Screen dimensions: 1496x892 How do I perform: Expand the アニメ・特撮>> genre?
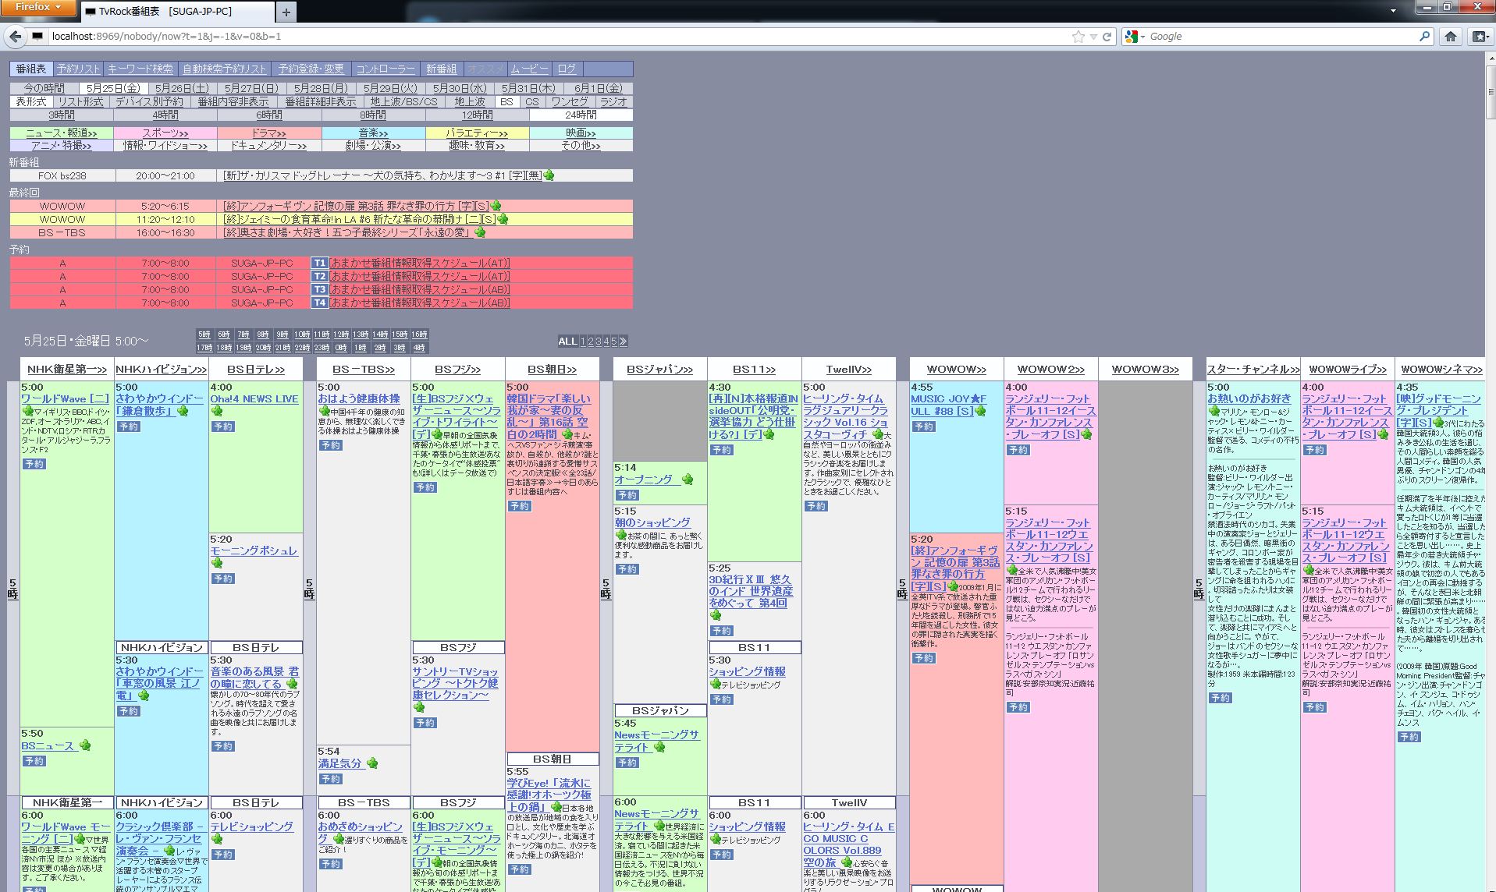coord(62,146)
